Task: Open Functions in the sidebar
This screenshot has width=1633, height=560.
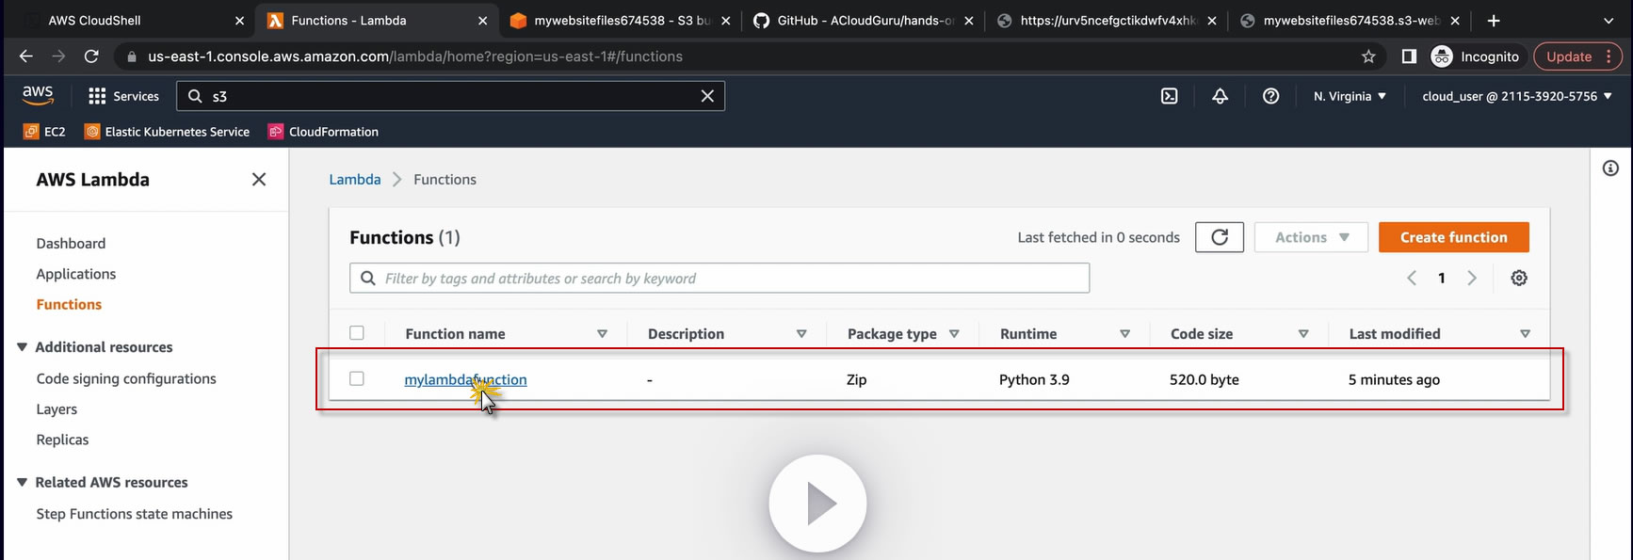Action: [x=69, y=304]
